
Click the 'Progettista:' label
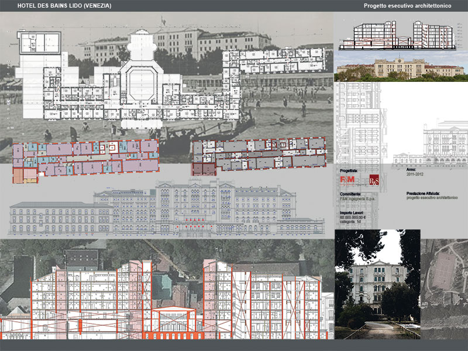(349, 171)
